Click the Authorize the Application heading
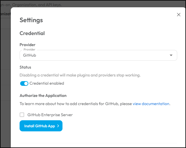Screen dimensions: 186x148 coord(43,95)
